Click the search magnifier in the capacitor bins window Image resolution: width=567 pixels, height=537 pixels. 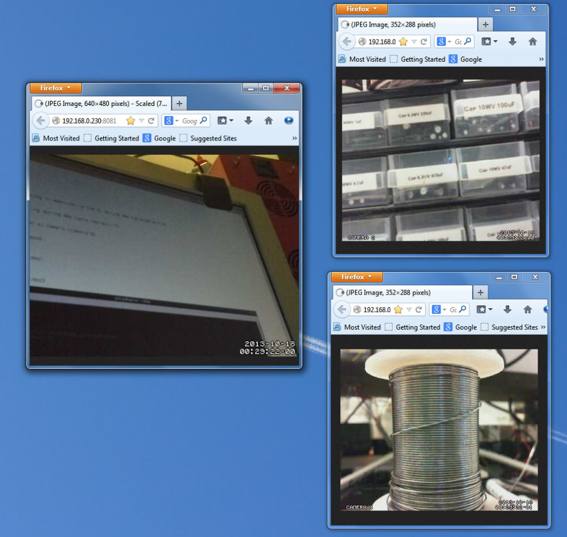(468, 41)
